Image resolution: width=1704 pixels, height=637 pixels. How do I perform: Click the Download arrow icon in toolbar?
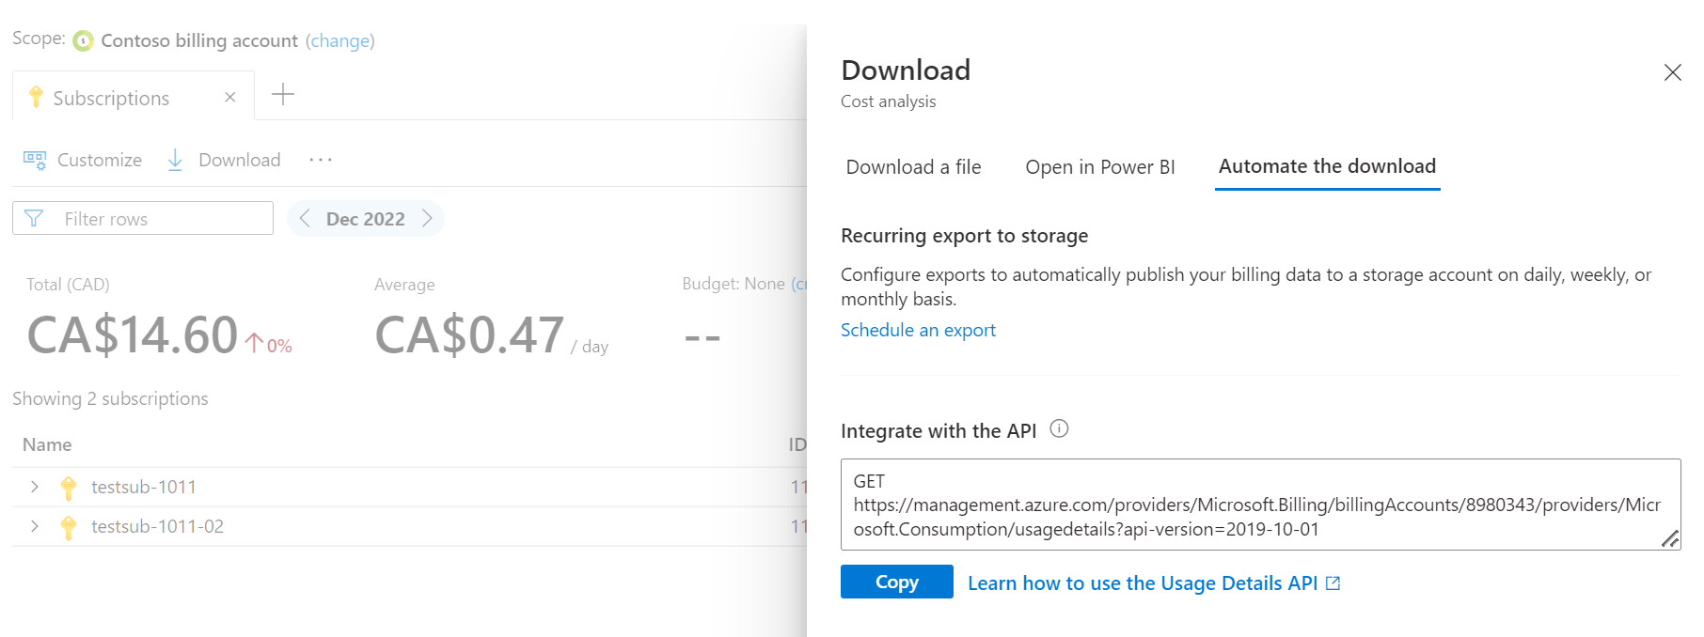(x=175, y=161)
